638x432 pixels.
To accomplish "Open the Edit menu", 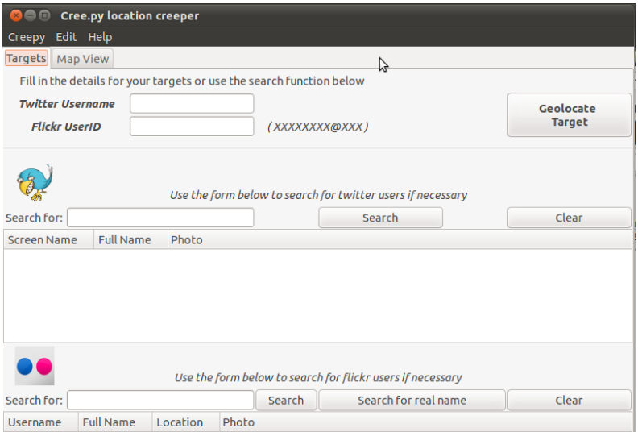I will click(x=66, y=37).
